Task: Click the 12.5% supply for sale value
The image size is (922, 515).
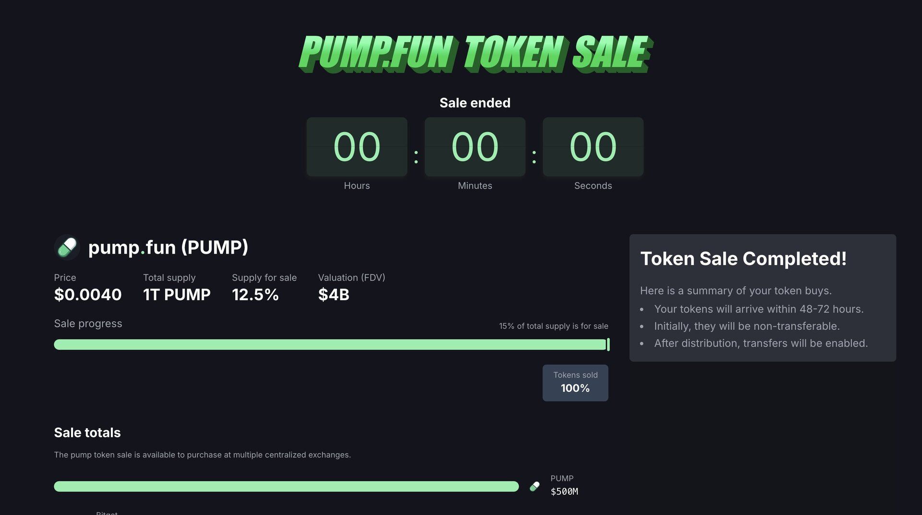Action: [x=255, y=294]
